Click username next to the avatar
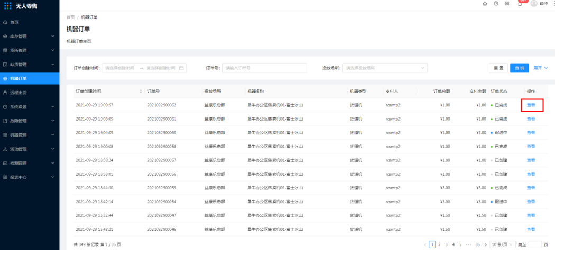 [x=544, y=4]
